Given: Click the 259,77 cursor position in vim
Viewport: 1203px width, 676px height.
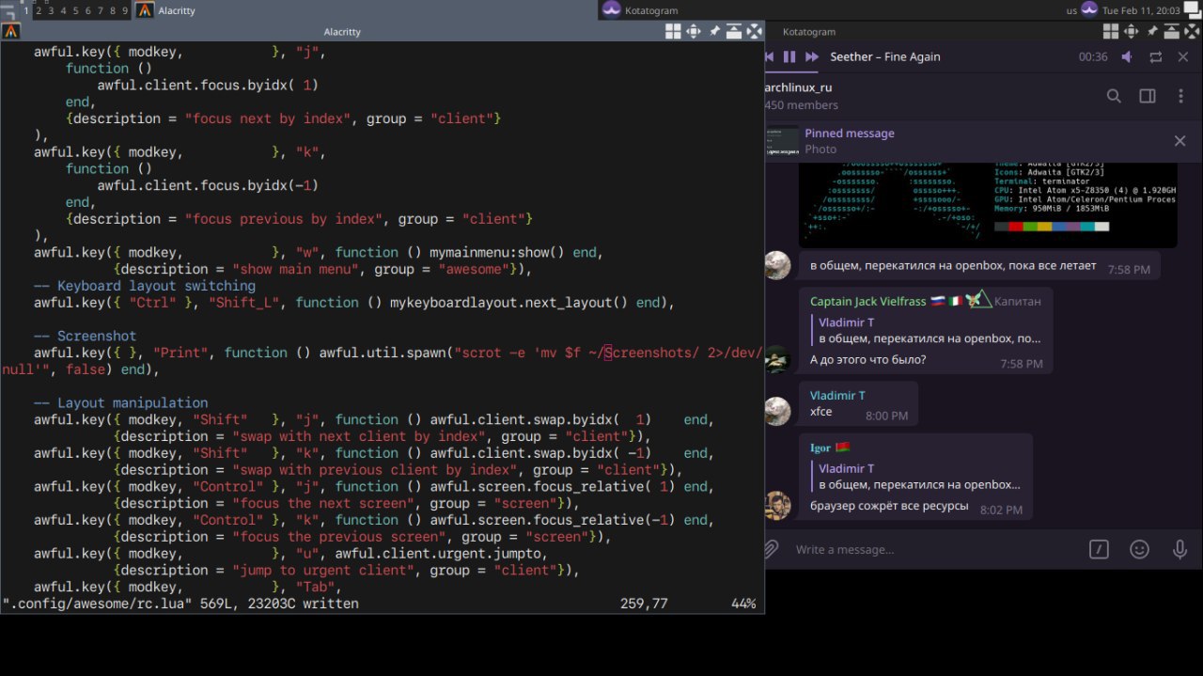Looking at the screenshot, I should [x=643, y=604].
